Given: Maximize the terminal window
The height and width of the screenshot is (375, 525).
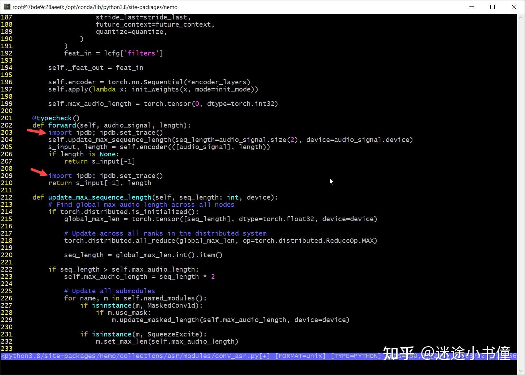Looking at the screenshot, I should click(493, 7).
